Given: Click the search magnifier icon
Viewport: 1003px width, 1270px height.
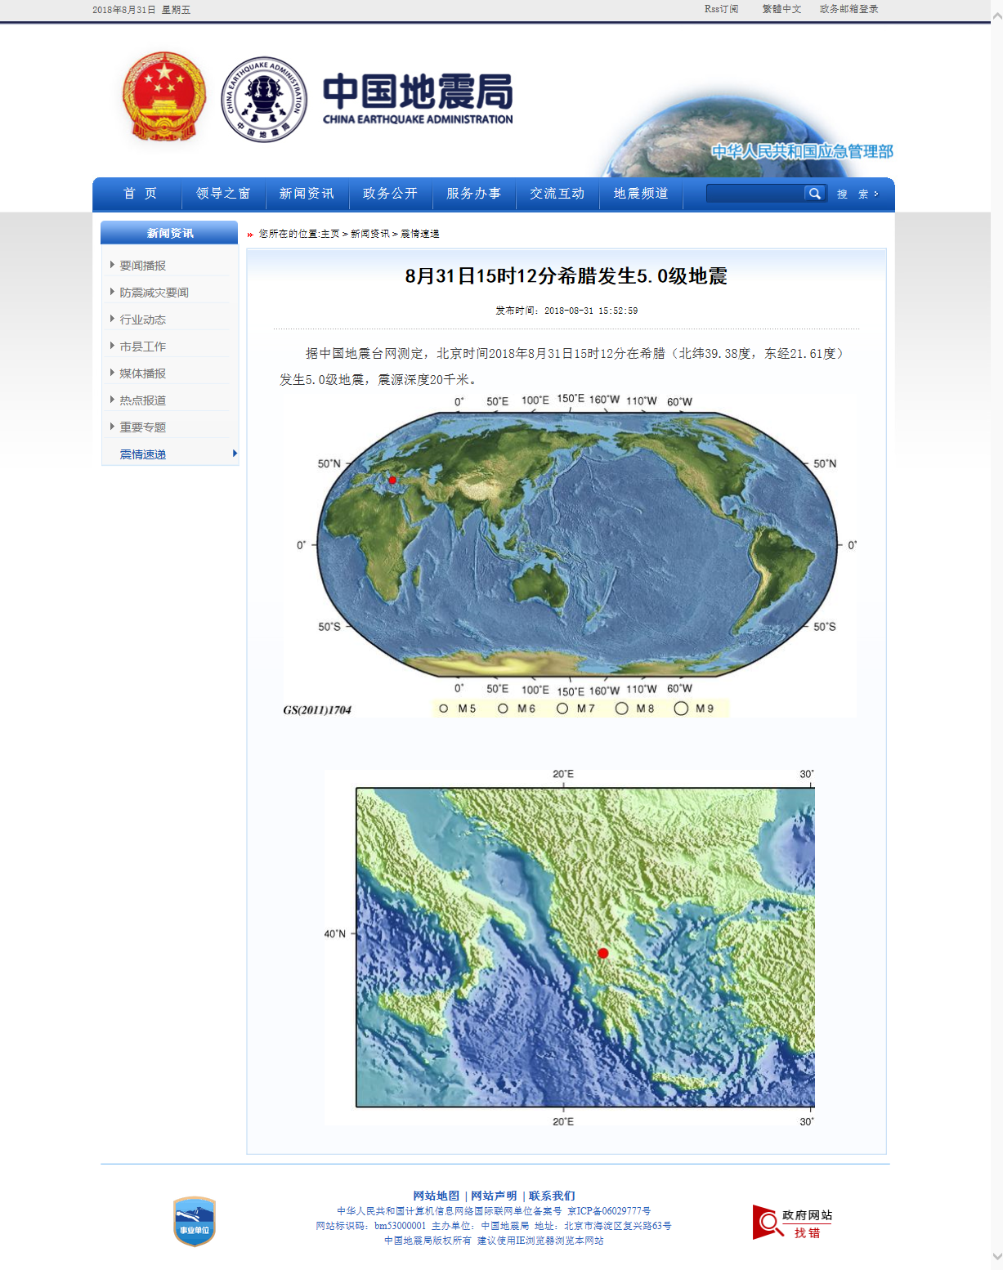Looking at the screenshot, I should tap(814, 194).
